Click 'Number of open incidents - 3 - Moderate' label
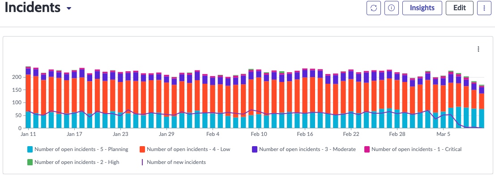 (307, 149)
